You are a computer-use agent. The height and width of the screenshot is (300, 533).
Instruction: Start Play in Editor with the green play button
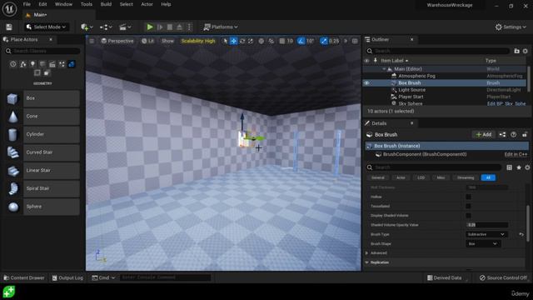click(x=150, y=27)
